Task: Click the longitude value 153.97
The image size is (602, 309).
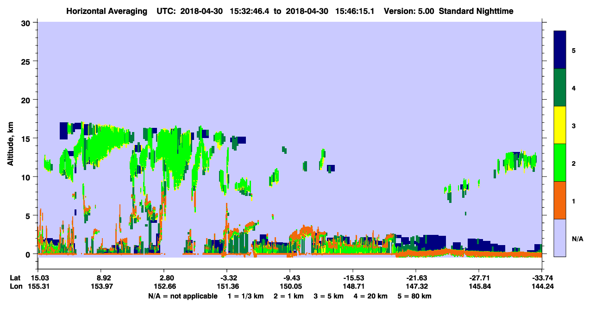Action: coord(103,287)
